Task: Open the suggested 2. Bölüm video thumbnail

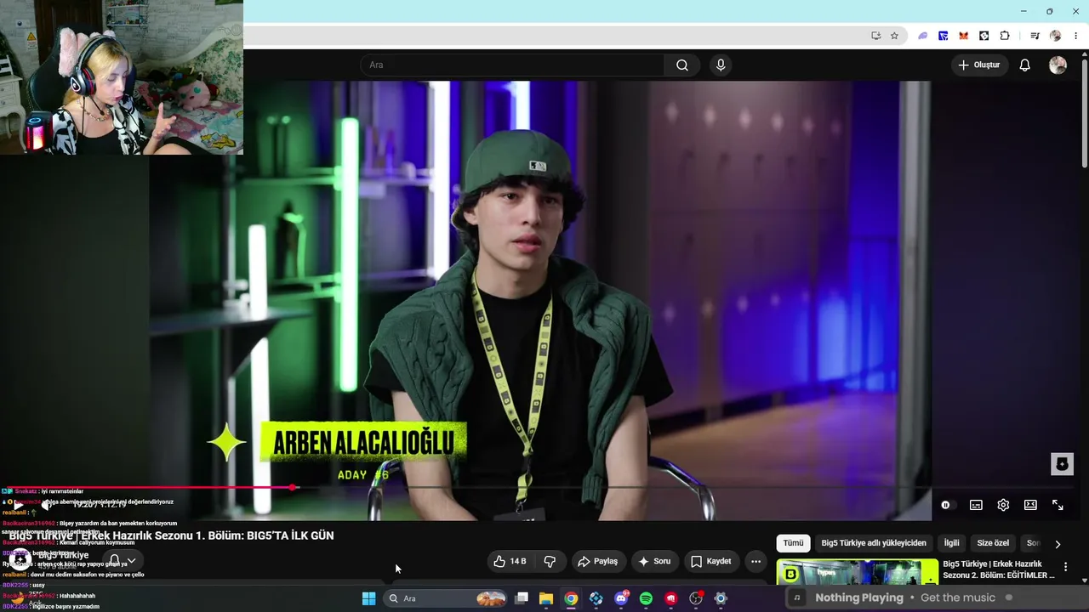Action: 858,572
